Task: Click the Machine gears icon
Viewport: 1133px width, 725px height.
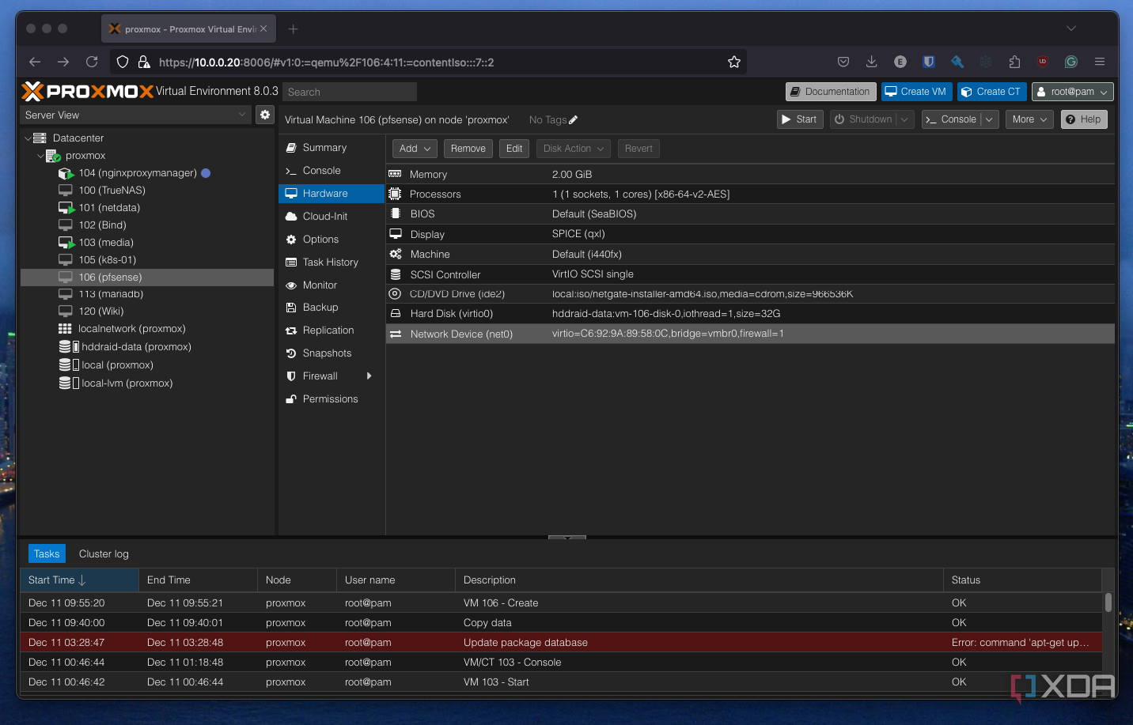Action: [x=395, y=254]
